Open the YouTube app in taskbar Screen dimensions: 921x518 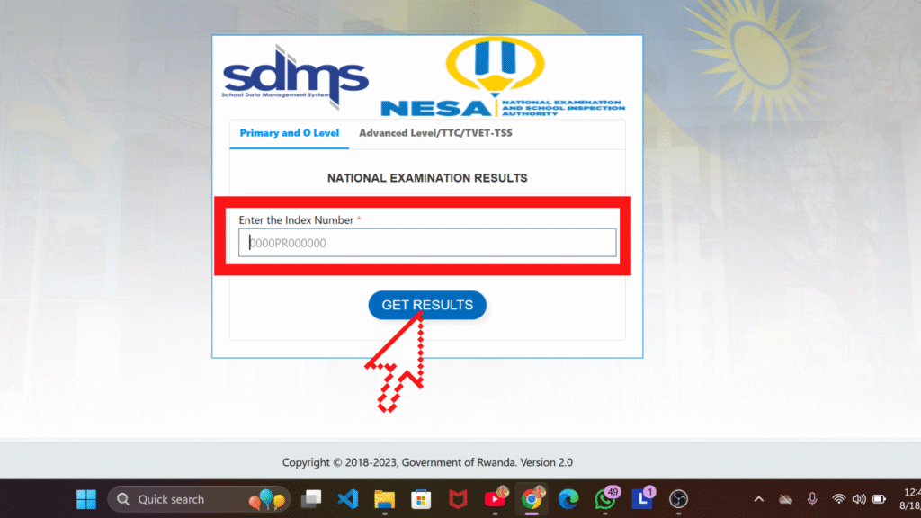496,498
